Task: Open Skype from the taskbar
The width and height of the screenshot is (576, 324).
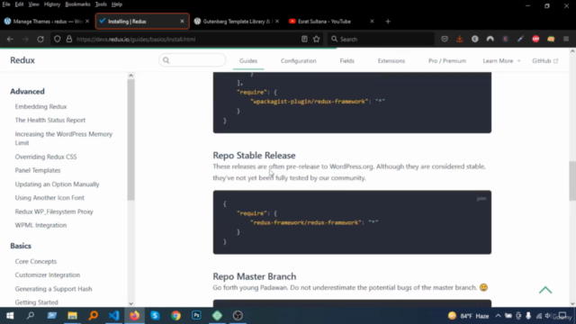Action: coord(155,316)
